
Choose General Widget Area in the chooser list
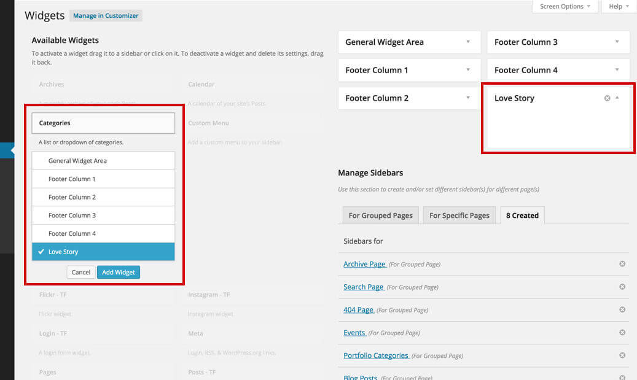[x=103, y=161]
